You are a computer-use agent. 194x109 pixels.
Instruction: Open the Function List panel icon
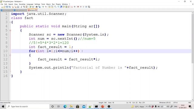coord(69,7)
